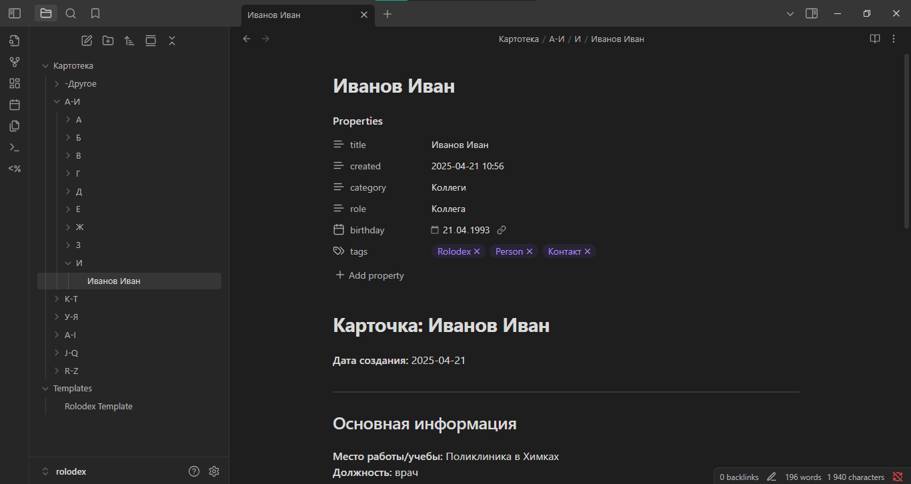
Task: Close the Иванов Иван tab
Action: (x=363, y=15)
